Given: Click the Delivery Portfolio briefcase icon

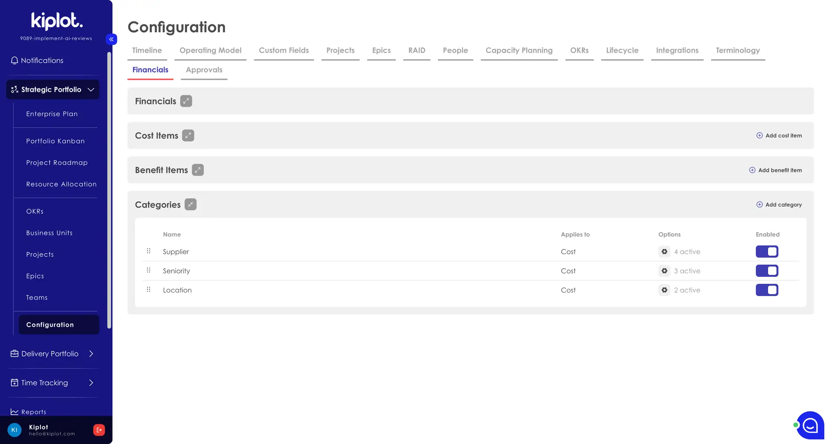Looking at the screenshot, I should click(14, 353).
